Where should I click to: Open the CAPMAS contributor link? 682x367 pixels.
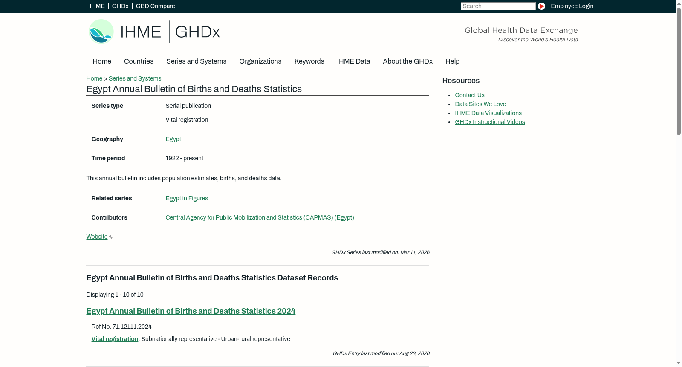(260, 217)
